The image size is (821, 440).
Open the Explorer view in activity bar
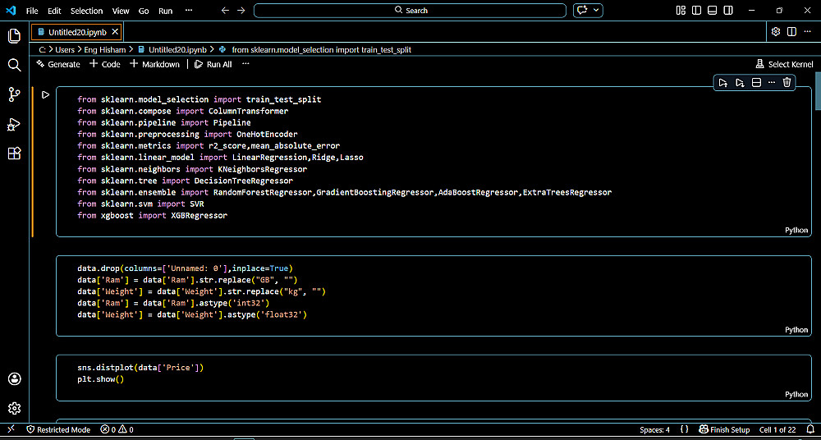click(14, 35)
